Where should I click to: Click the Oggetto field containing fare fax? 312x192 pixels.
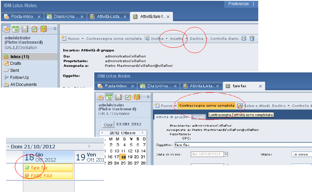(243, 145)
